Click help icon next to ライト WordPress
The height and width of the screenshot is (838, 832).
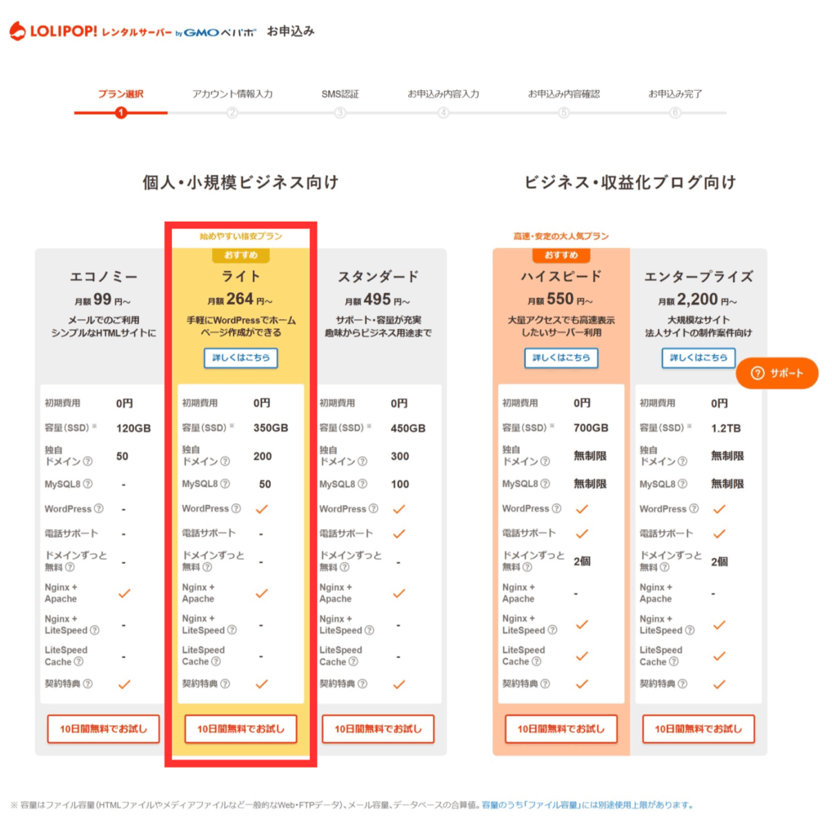[x=236, y=509]
